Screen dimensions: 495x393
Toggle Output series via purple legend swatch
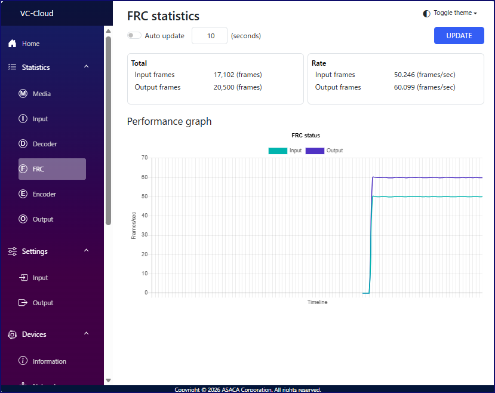(x=315, y=151)
